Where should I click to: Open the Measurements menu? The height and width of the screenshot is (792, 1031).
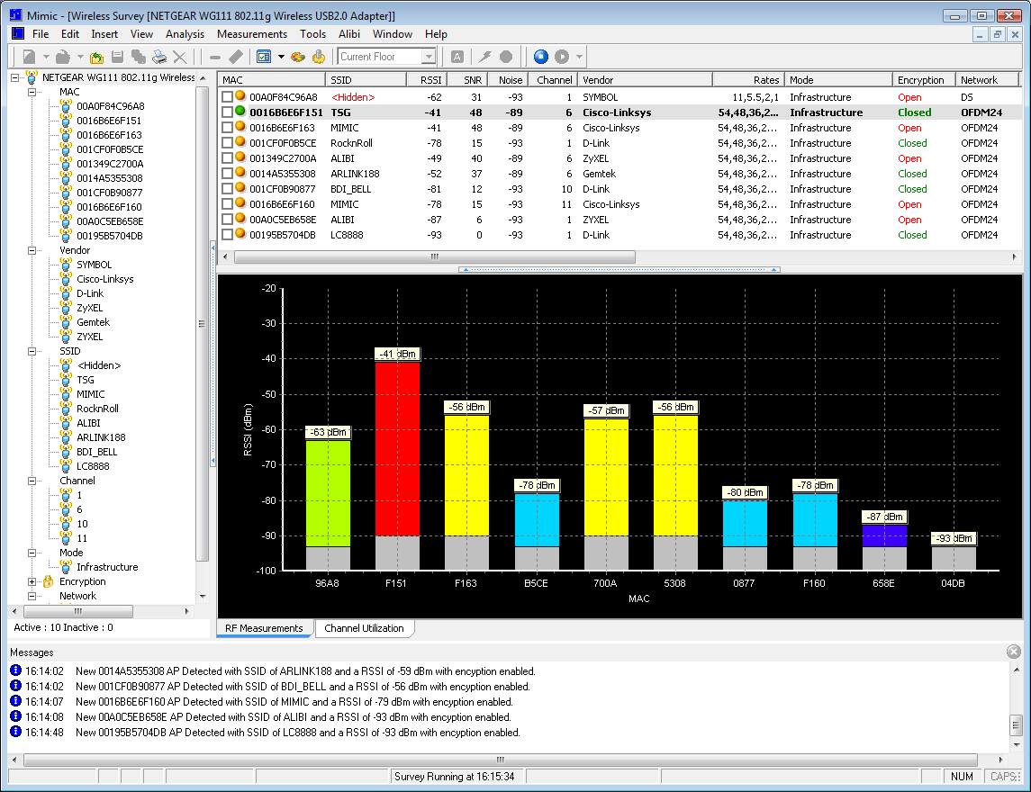coord(252,34)
